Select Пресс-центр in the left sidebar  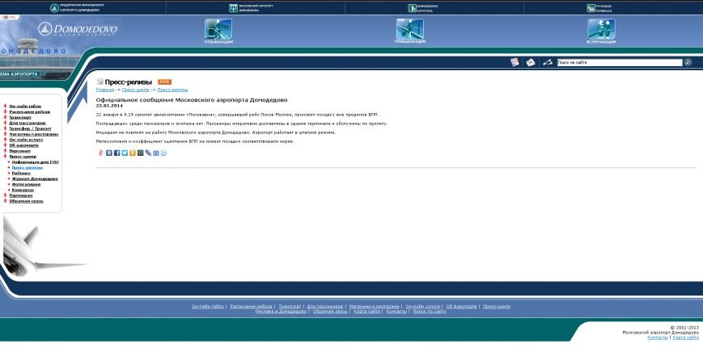pyautogui.click(x=23, y=157)
